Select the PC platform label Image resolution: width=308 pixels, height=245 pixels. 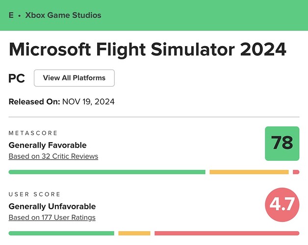click(17, 78)
